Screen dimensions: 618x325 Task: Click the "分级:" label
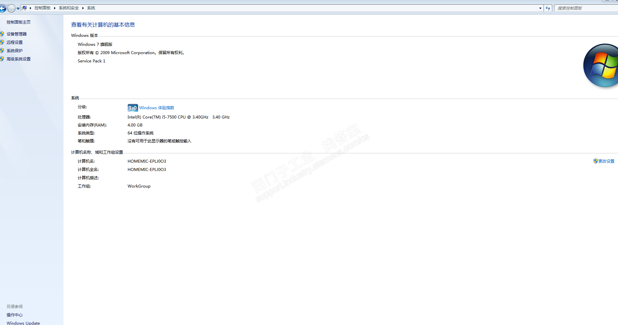pos(82,107)
